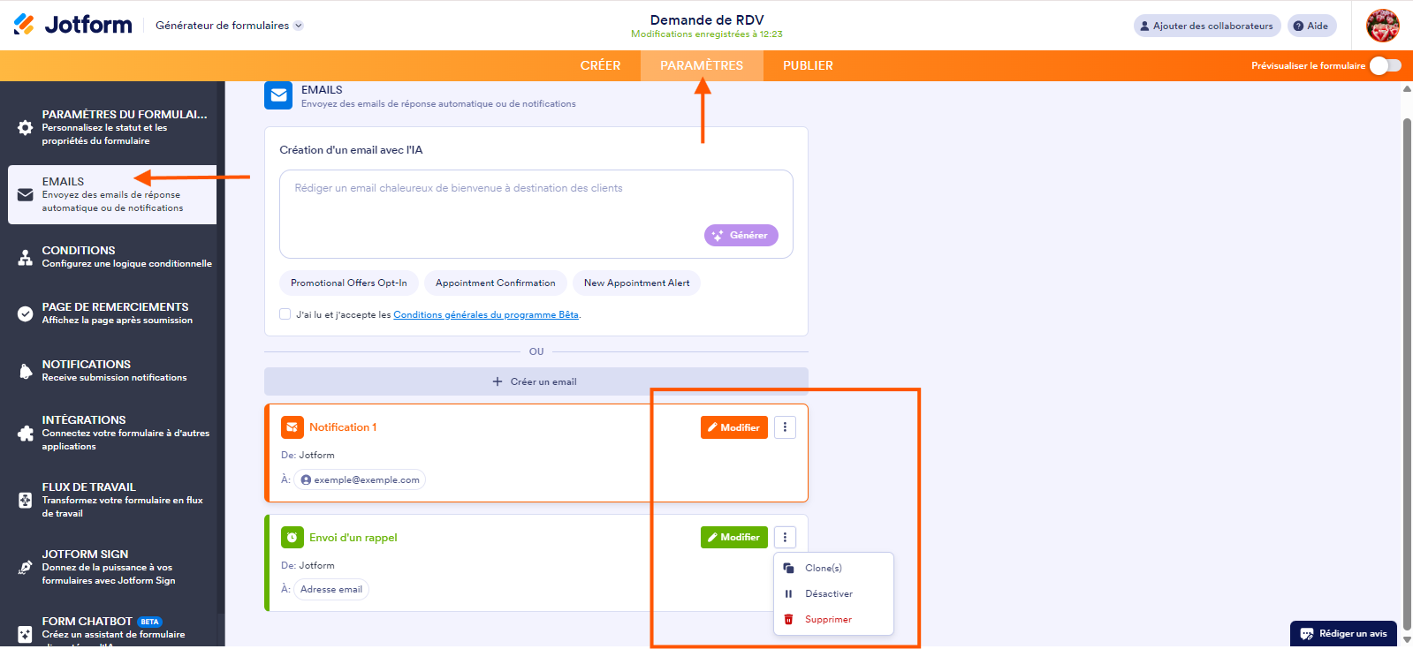The image size is (1413, 649).
Task: Select New Appointment Alert suggestion
Action: pos(636,283)
